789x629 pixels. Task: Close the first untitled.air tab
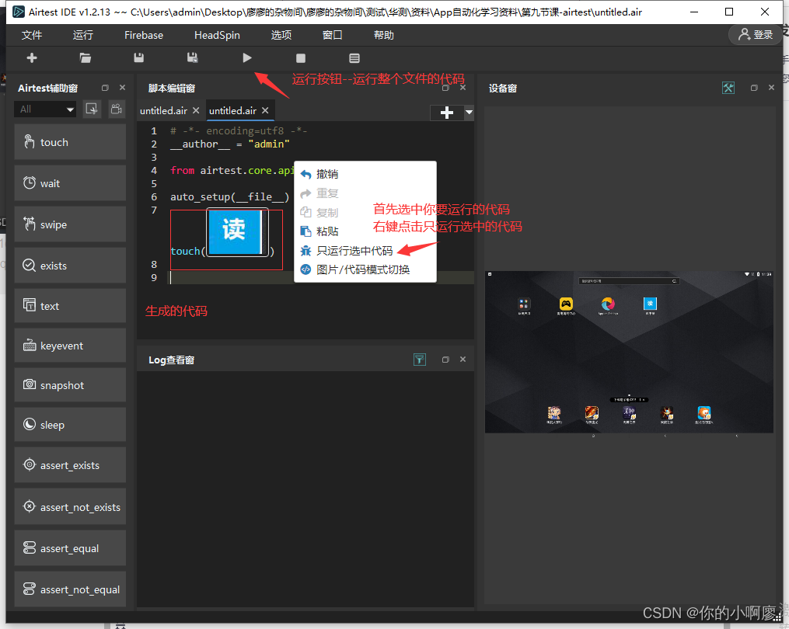click(x=196, y=110)
